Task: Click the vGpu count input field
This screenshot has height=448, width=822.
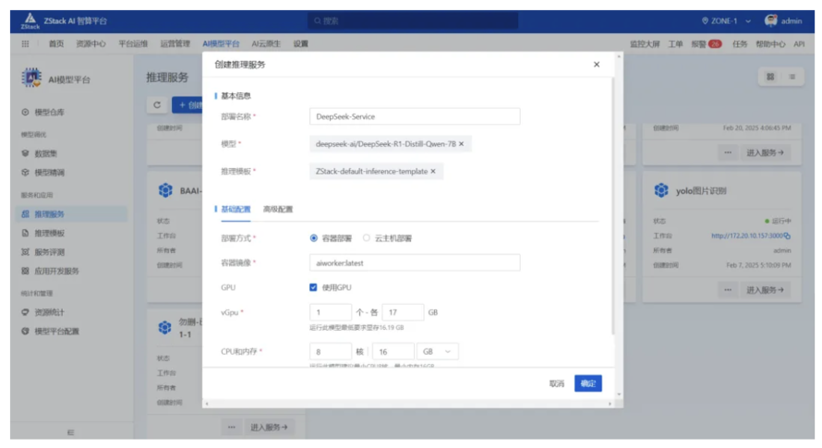Action: 331,312
